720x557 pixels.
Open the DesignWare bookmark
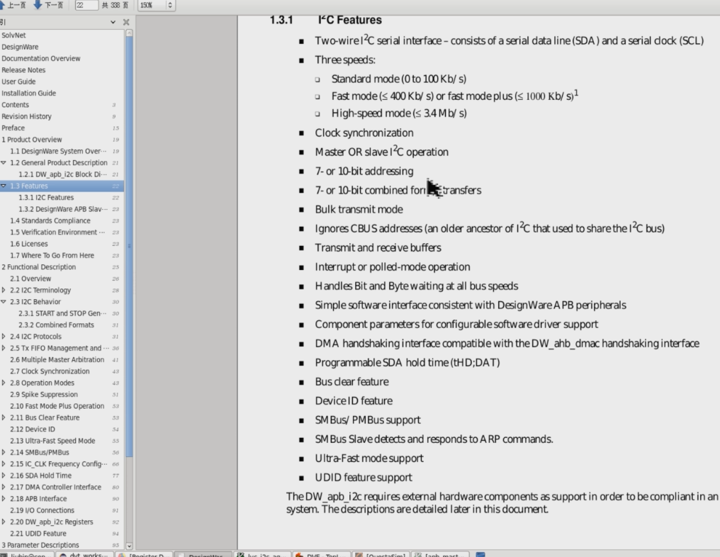pyautogui.click(x=21, y=47)
